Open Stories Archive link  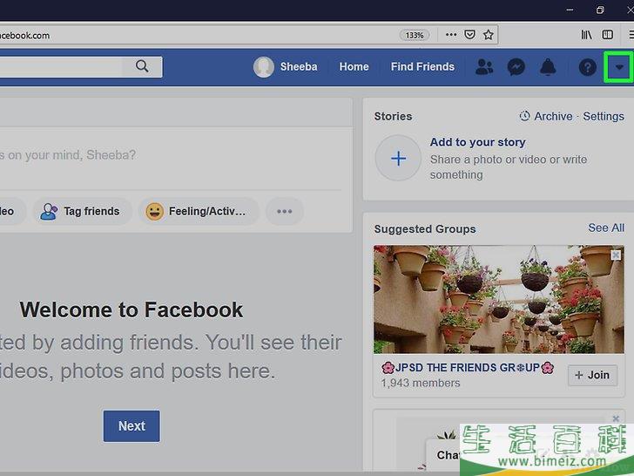tap(553, 116)
